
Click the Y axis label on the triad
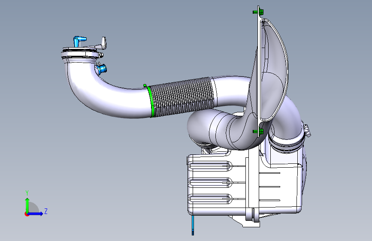(27, 193)
